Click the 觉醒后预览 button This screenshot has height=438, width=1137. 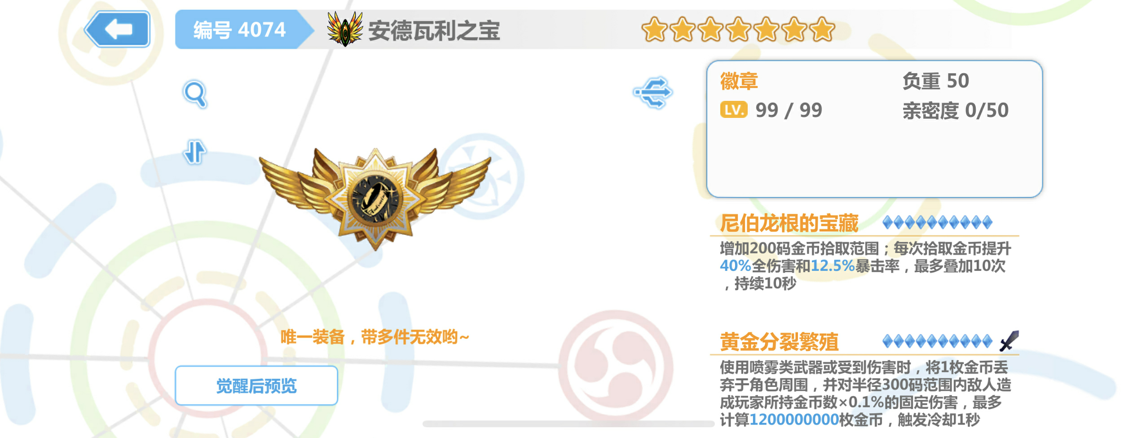(256, 386)
